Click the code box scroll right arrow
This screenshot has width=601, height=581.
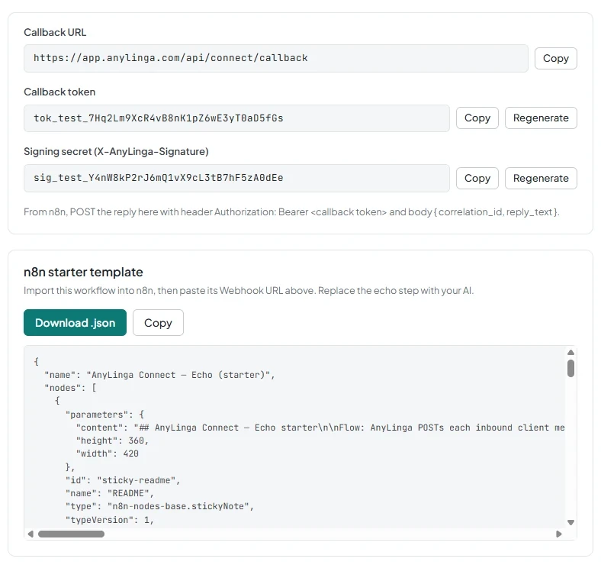click(559, 534)
